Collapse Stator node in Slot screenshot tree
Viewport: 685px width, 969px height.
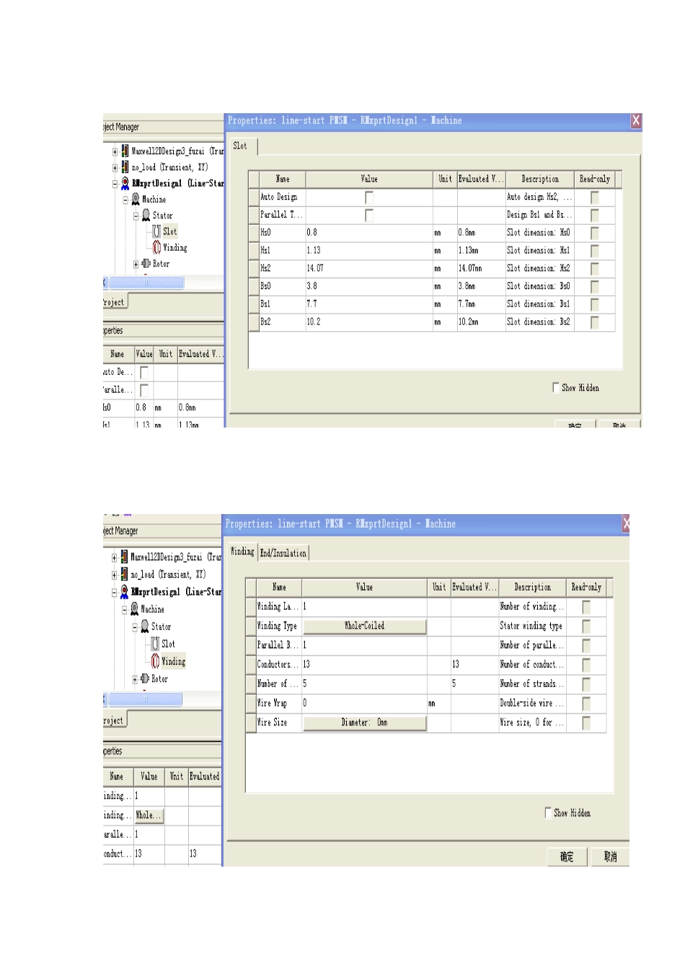click(136, 216)
